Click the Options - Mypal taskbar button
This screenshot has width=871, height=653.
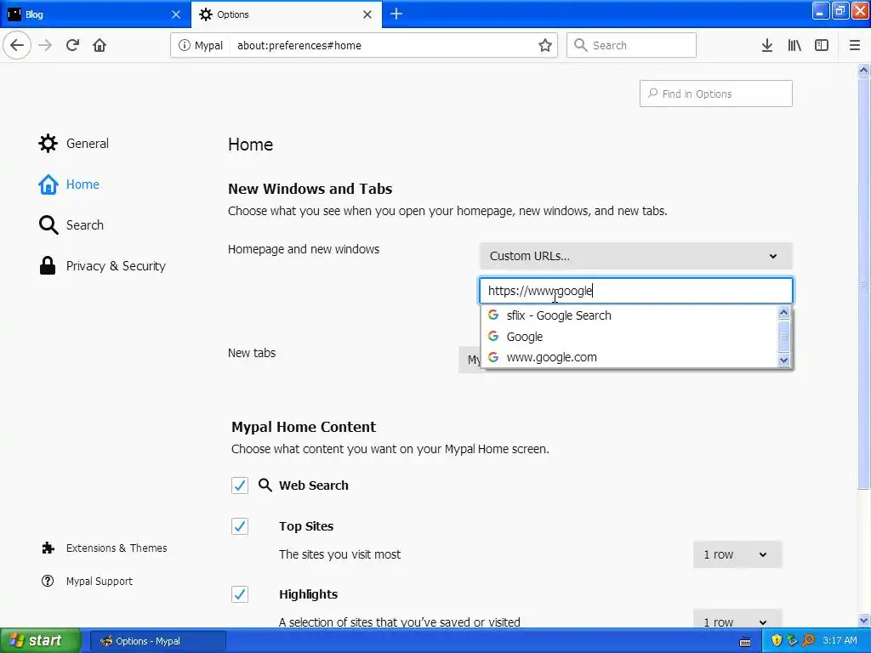point(157,641)
